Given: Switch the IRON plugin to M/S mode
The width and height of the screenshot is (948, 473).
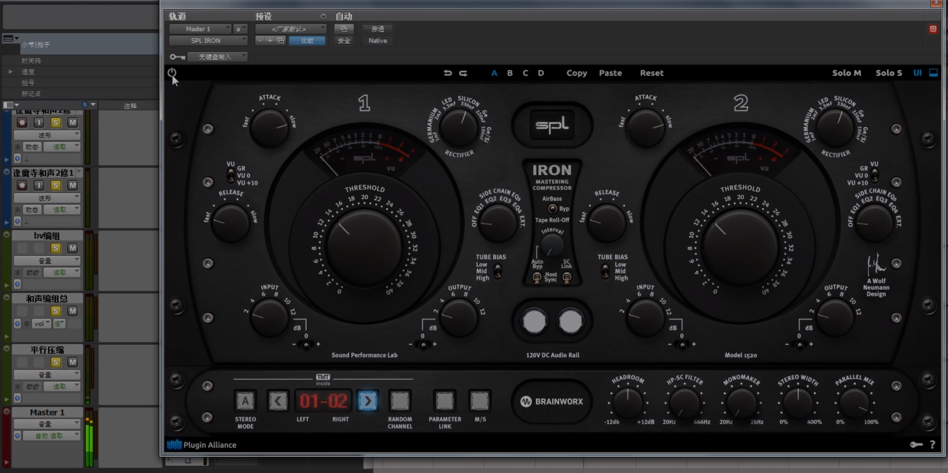Looking at the screenshot, I should [479, 401].
